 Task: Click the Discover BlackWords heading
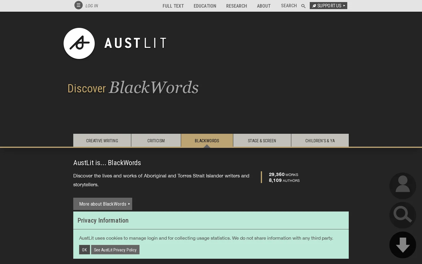[x=133, y=87]
